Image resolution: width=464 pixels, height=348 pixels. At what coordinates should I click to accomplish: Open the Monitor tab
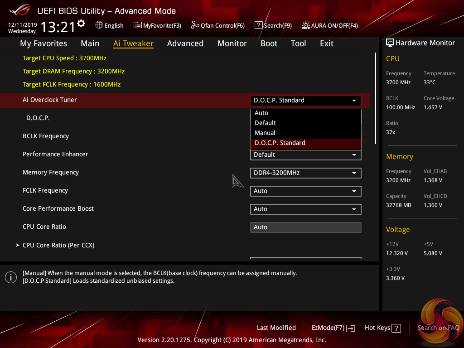tap(232, 43)
